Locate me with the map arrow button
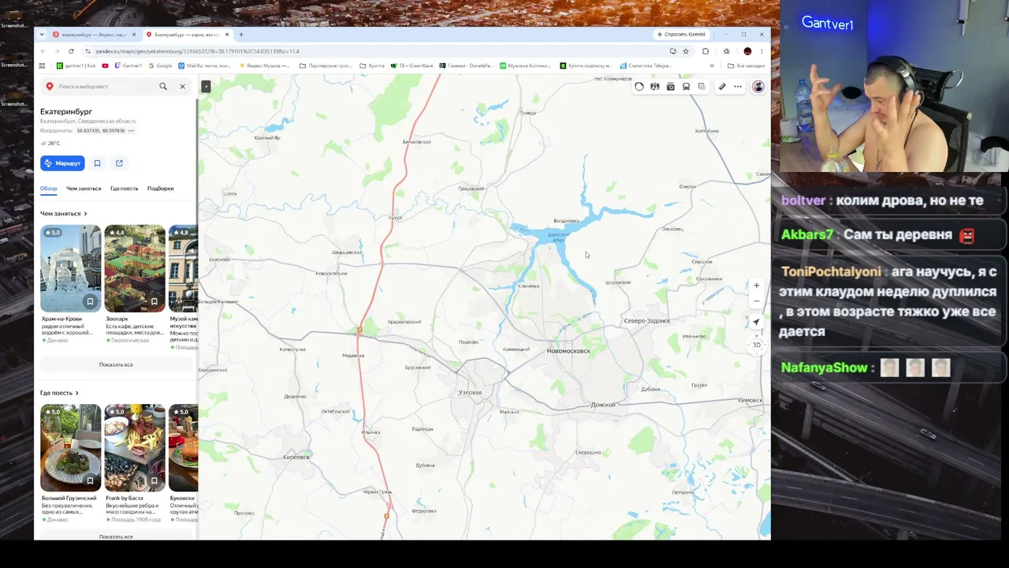This screenshot has height=568, width=1009. [757, 322]
